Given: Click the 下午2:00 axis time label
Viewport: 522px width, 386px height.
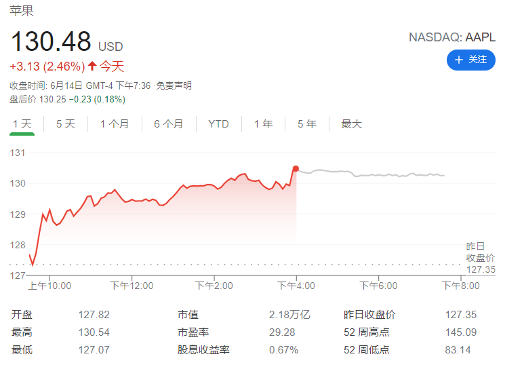Looking at the screenshot, I should click(214, 286).
